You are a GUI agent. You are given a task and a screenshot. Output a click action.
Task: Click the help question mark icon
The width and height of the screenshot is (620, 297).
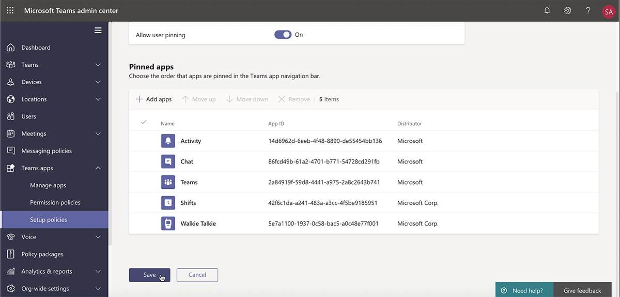[588, 10]
